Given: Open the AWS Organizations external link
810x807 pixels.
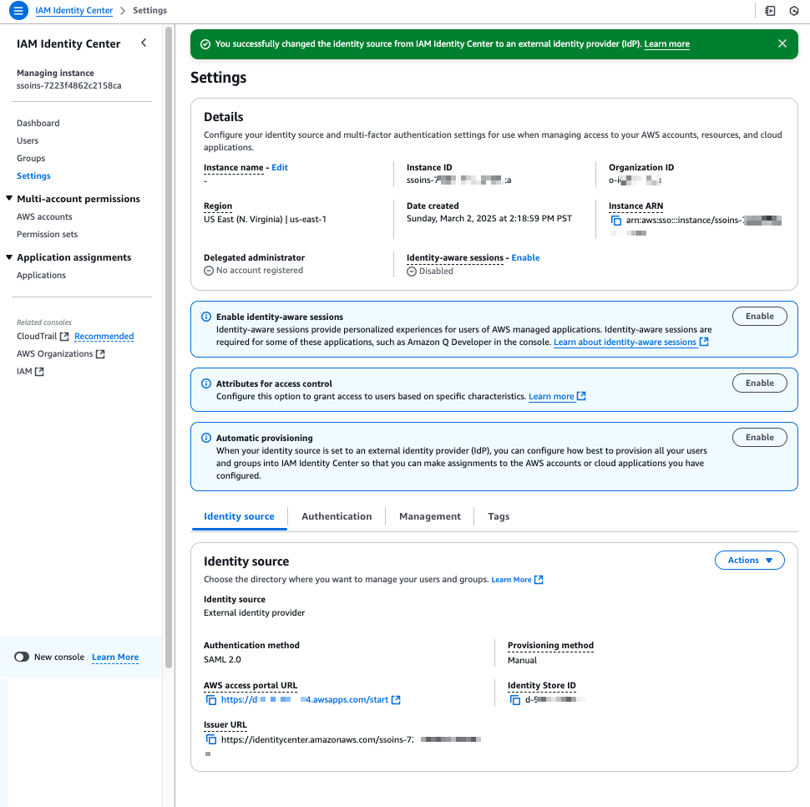Looking at the screenshot, I should coord(54,353).
